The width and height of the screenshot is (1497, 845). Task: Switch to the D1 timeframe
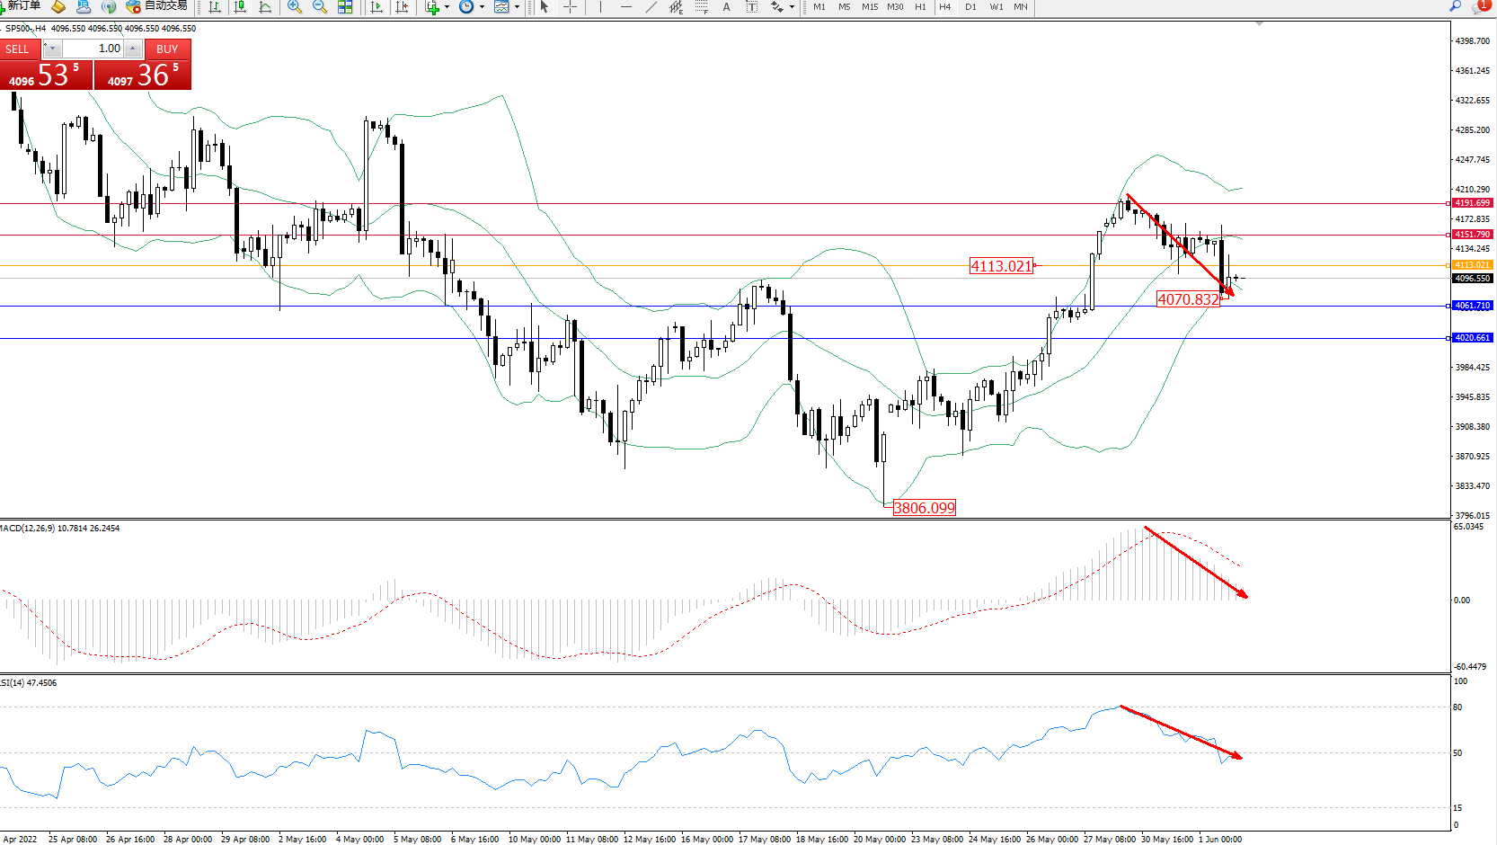[970, 7]
